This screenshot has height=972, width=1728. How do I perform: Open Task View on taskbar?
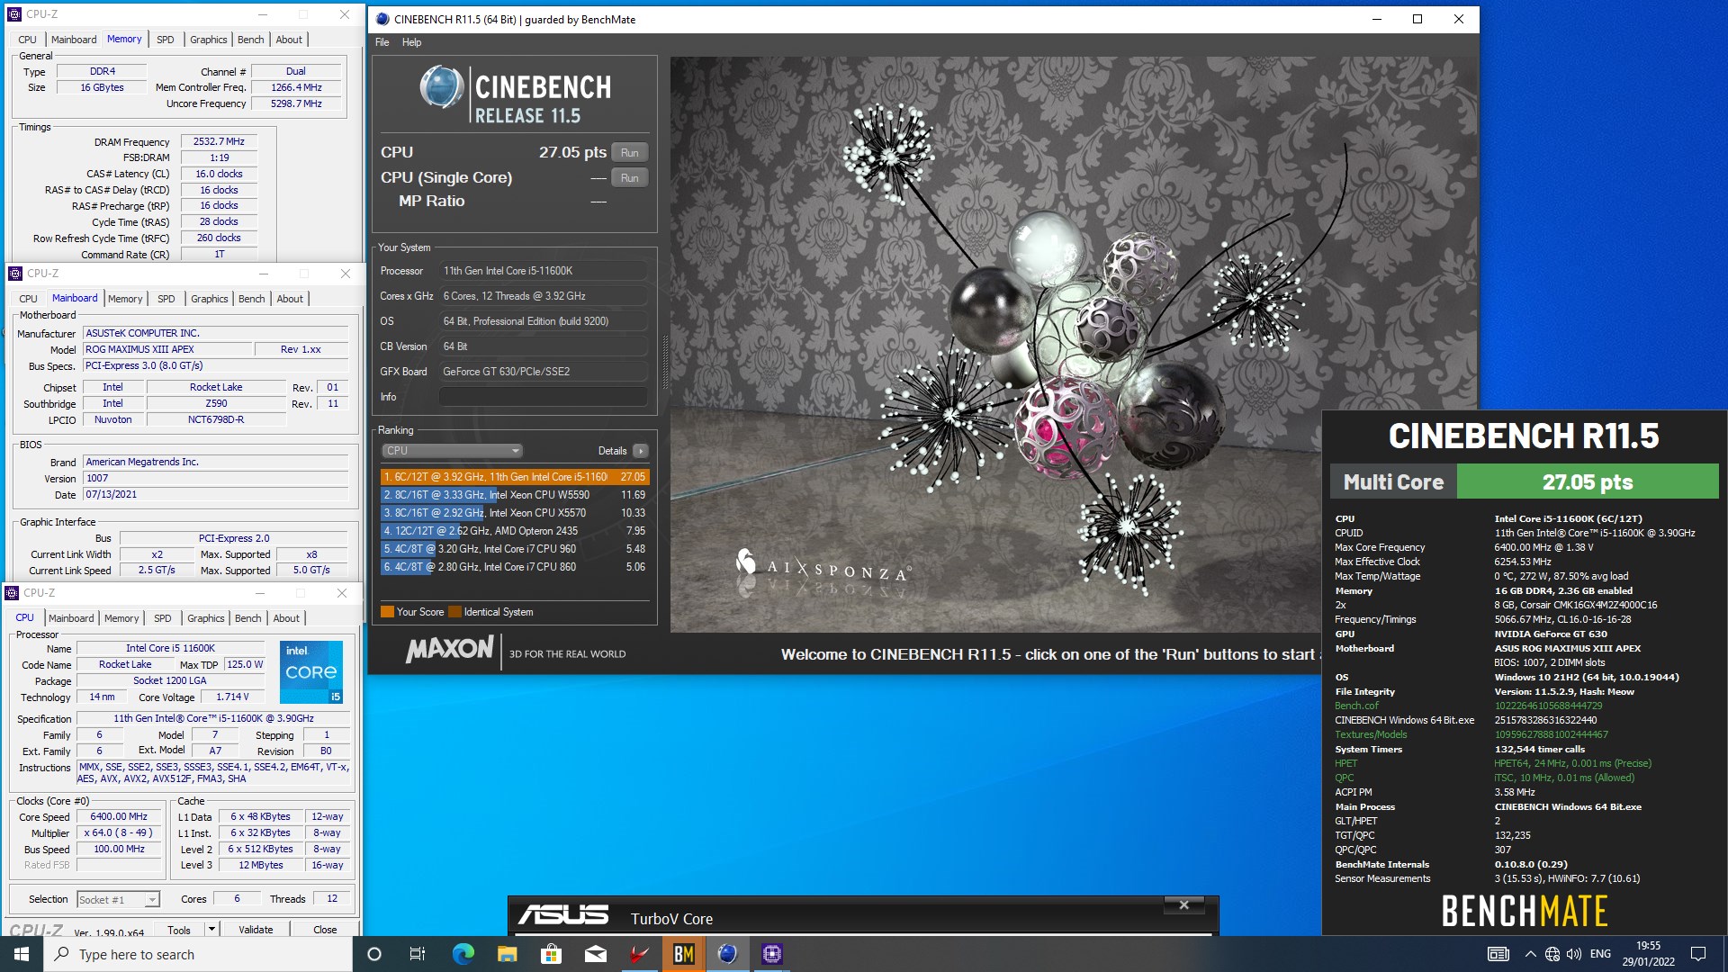(418, 954)
